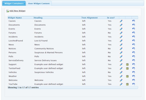Click the undo arrow for Persons
Viewport: 146px width, 100px height.
[x=134, y=52]
